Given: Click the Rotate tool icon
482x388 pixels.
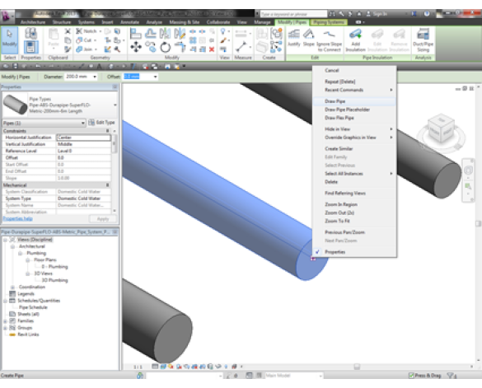Looking at the screenshot, I should pyautogui.click(x=166, y=47).
